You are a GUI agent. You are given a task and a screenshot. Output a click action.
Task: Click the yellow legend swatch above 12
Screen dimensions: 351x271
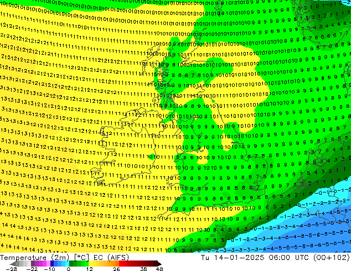tap(90, 264)
